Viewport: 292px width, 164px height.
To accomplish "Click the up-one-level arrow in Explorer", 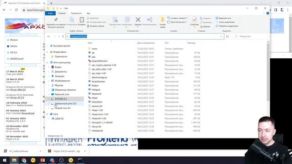I will click(x=63, y=36).
